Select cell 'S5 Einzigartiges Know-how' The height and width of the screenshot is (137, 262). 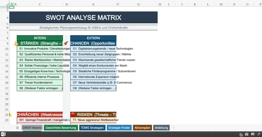[40, 71]
